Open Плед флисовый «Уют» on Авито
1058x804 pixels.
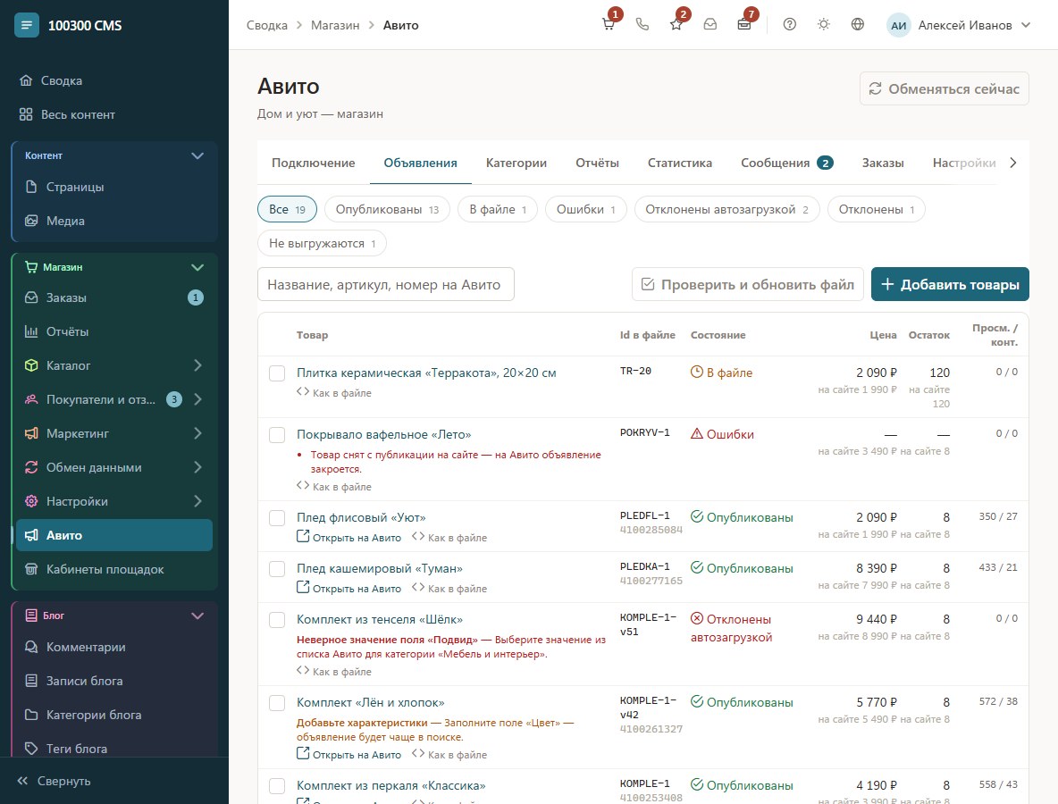click(x=348, y=538)
